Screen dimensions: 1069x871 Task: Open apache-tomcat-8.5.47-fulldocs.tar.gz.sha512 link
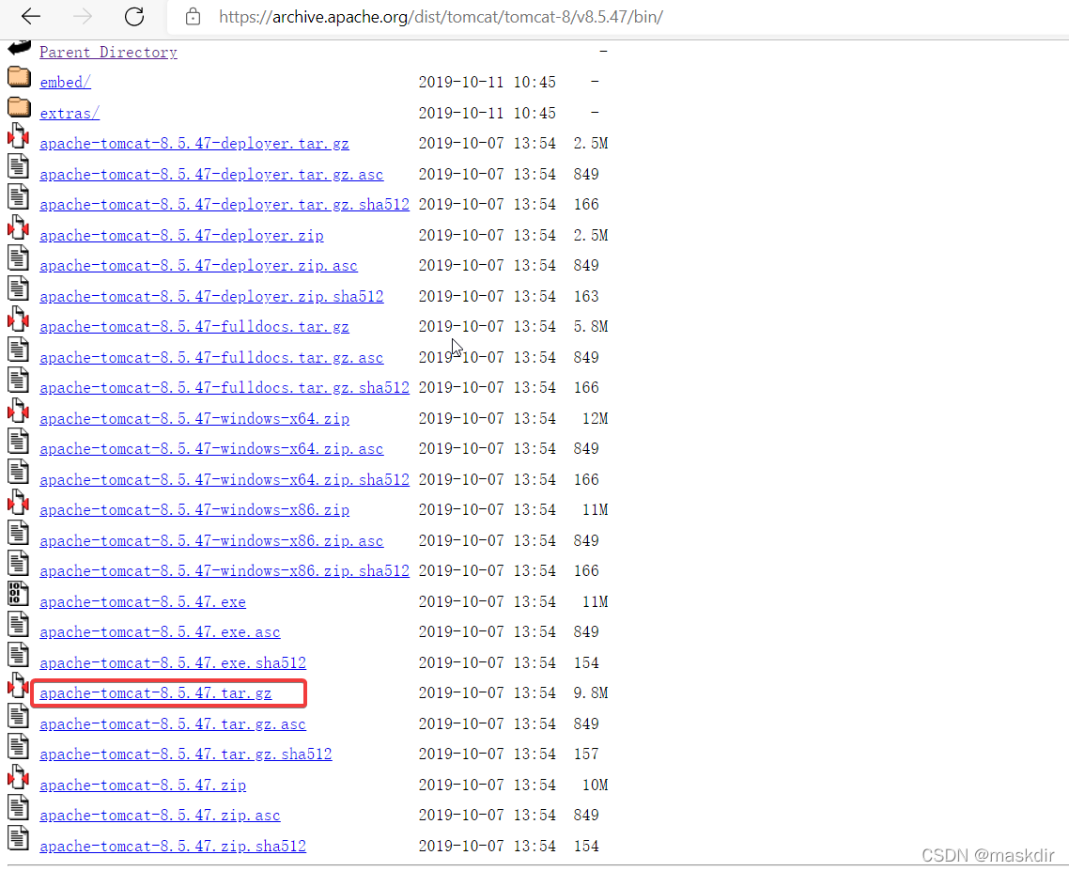point(225,388)
